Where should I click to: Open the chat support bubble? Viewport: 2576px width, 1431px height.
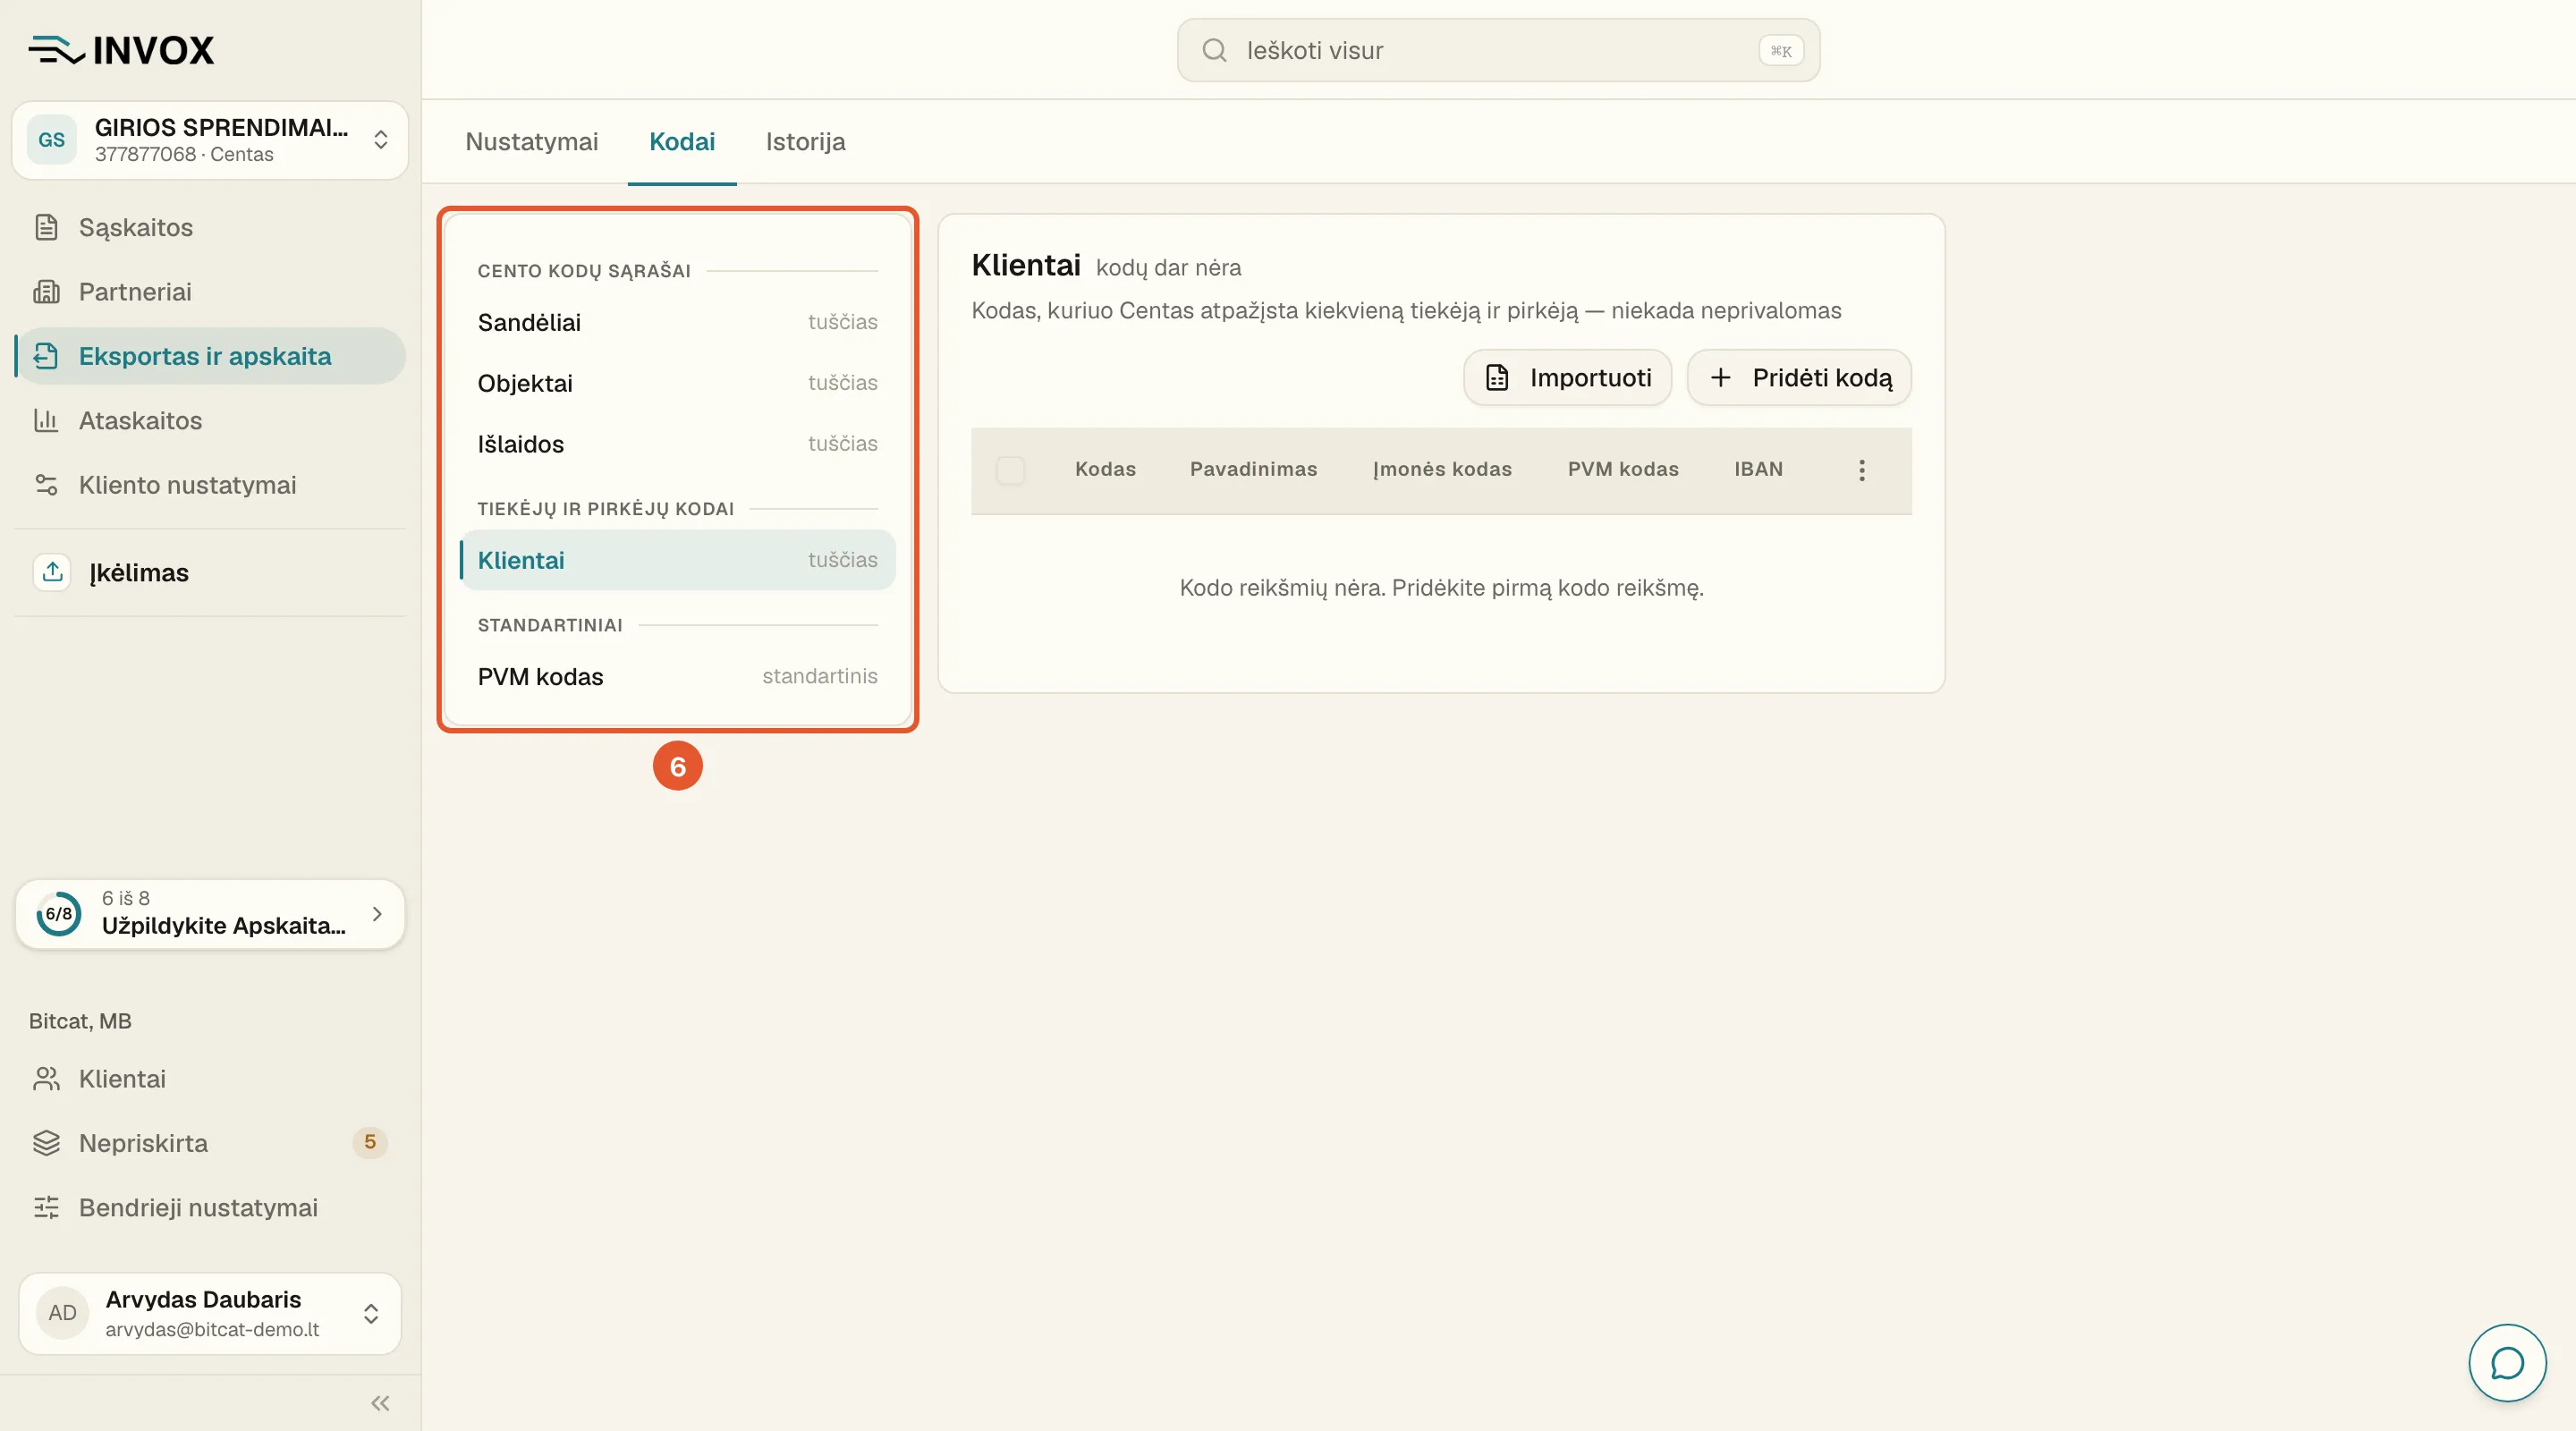coord(2507,1363)
